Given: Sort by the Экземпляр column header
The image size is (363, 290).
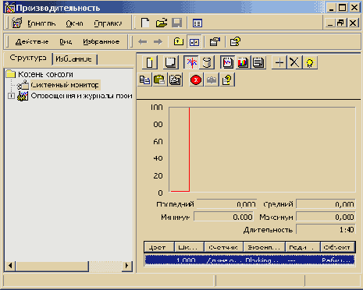Looking at the screenshot, I should click(x=265, y=247).
